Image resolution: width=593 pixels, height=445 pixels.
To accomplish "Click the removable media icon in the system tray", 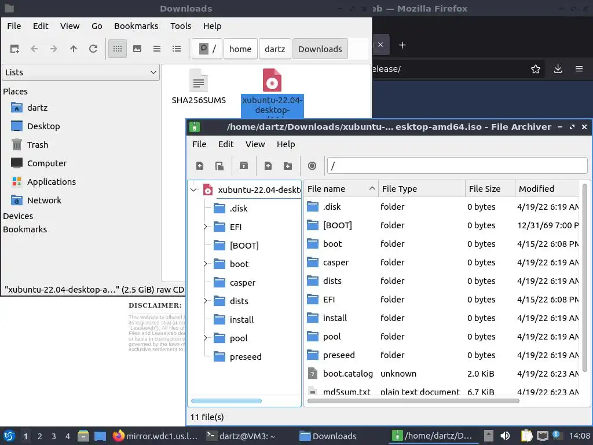I will click(x=489, y=436).
